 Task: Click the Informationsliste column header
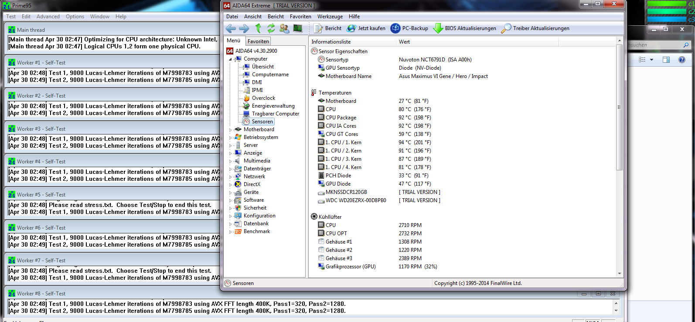(x=352, y=42)
